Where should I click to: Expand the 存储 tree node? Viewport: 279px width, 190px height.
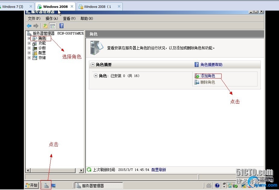click(29, 58)
